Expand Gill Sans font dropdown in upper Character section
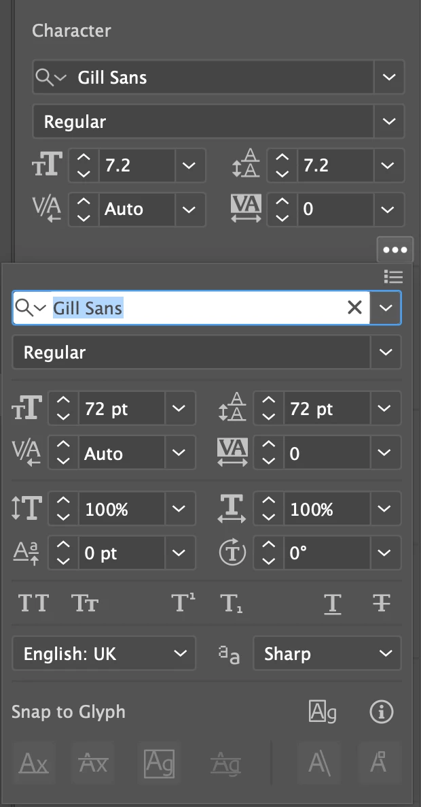 389,77
